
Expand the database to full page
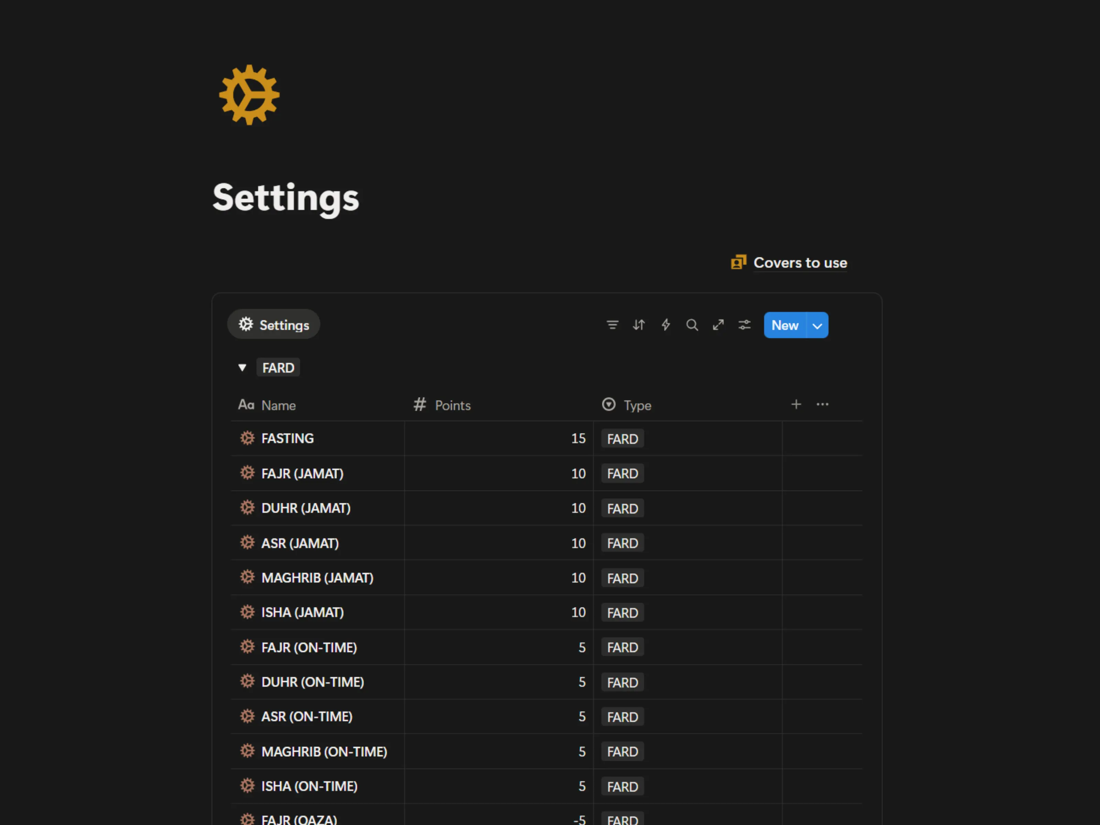[x=718, y=325]
